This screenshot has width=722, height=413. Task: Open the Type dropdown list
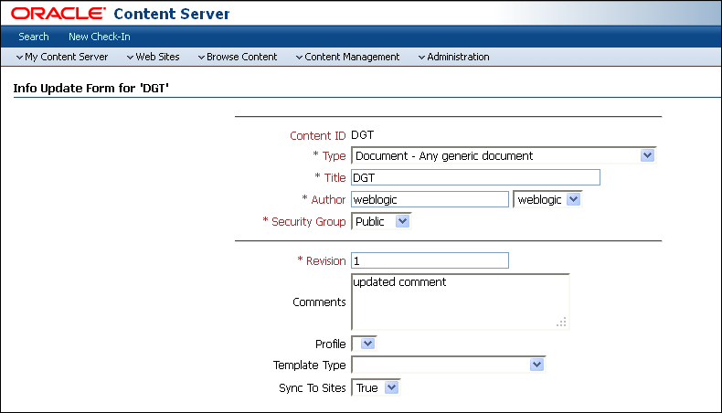tap(504, 155)
